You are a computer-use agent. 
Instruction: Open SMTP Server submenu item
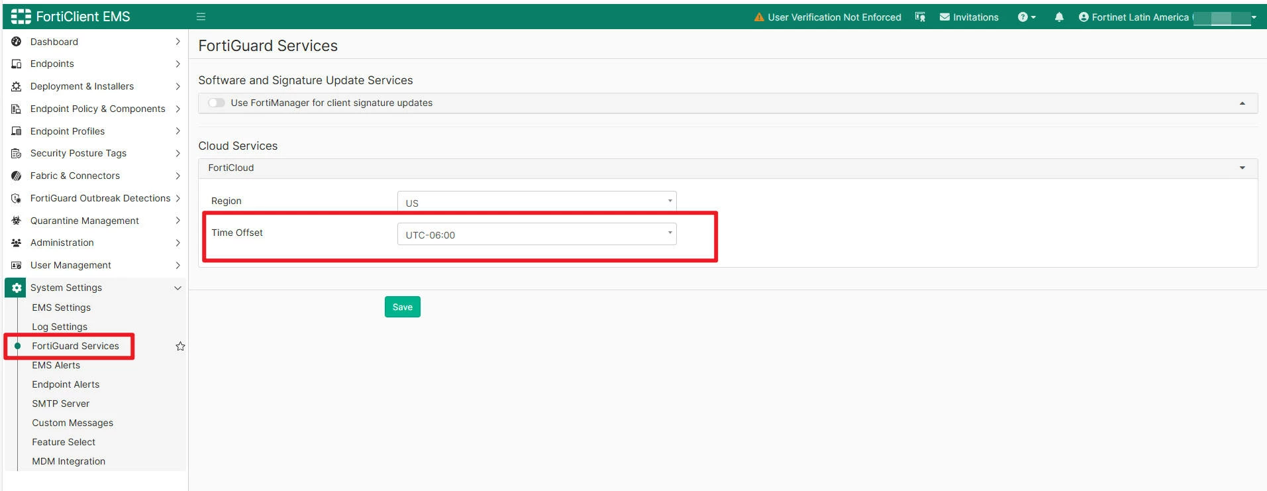(x=61, y=404)
